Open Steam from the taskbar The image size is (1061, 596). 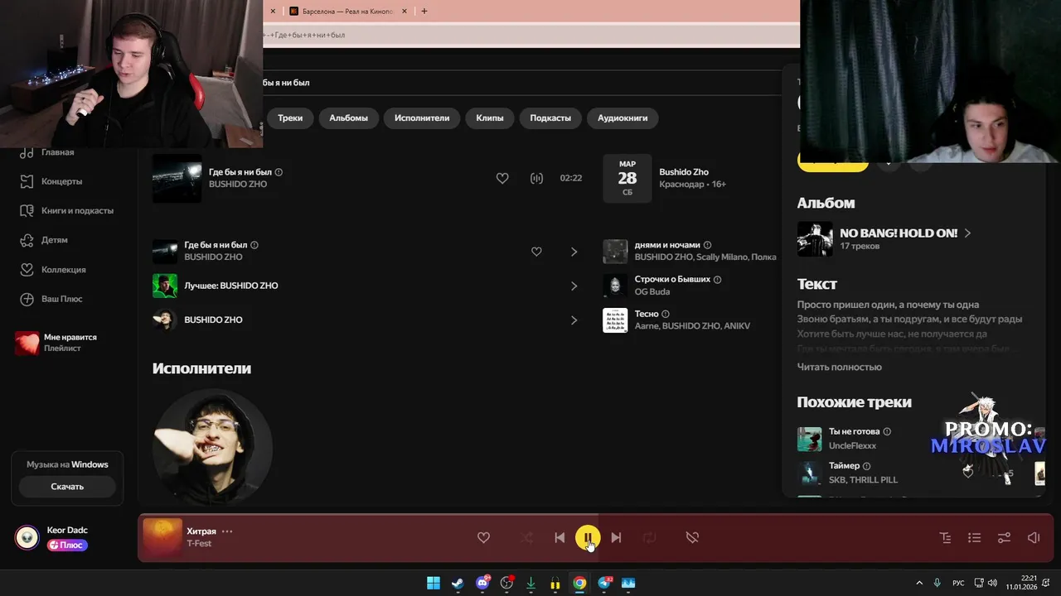[x=458, y=583]
